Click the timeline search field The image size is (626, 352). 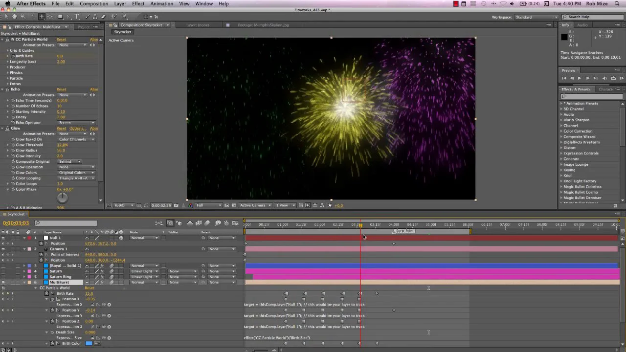click(x=66, y=223)
